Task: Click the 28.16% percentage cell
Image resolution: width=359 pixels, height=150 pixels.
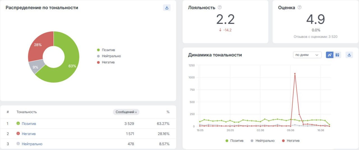Action: click(x=164, y=134)
